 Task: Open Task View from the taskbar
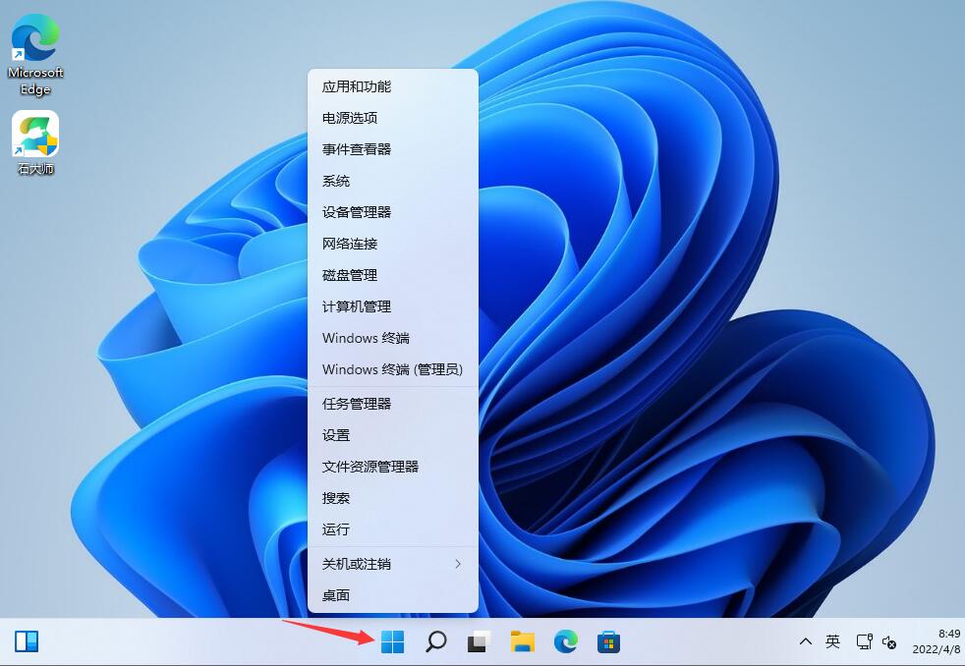click(x=477, y=641)
